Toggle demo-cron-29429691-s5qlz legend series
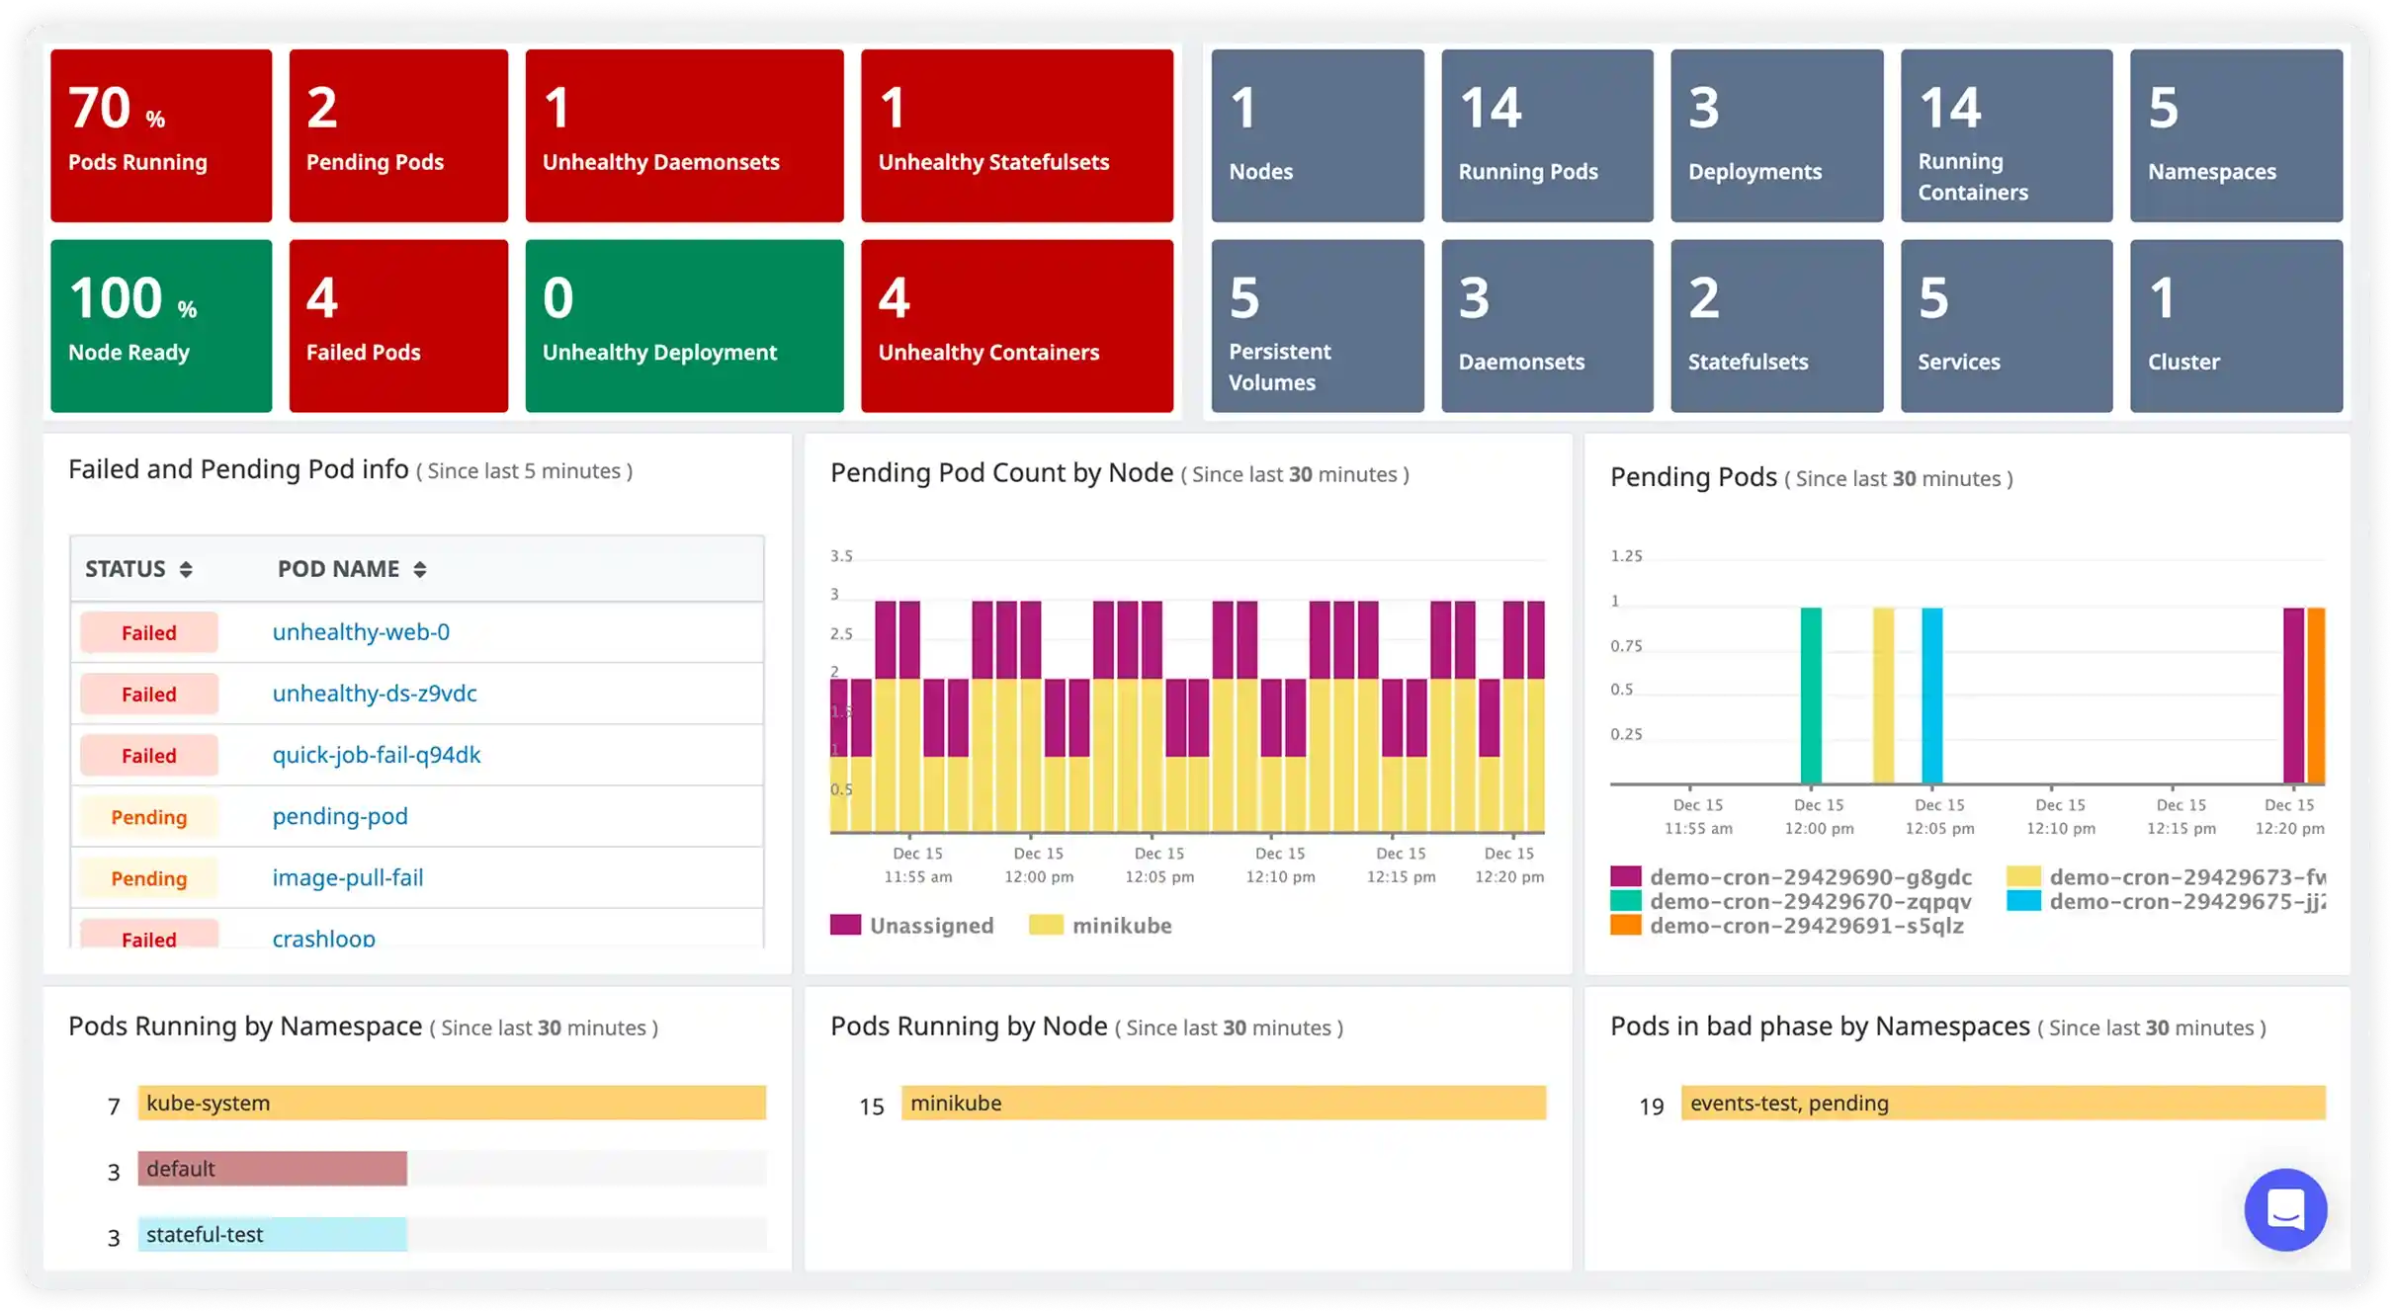Image resolution: width=2394 pixels, height=1314 pixels. [1806, 926]
